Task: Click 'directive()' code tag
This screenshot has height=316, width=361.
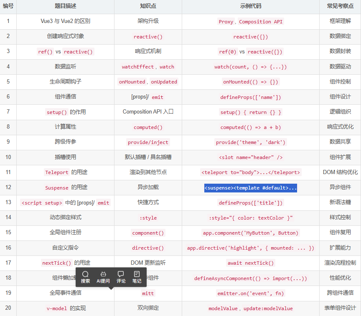Action: click(148, 248)
